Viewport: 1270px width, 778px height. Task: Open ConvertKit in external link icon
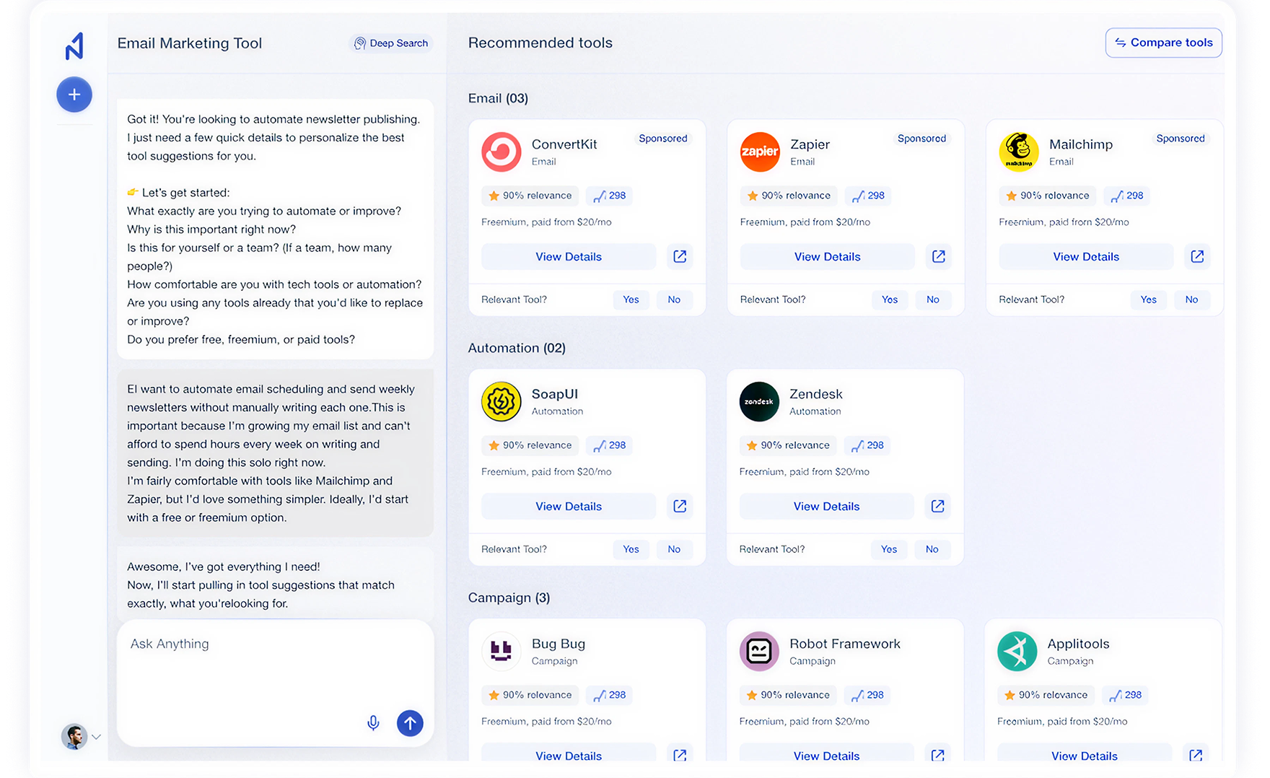click(x=680, y=256)
